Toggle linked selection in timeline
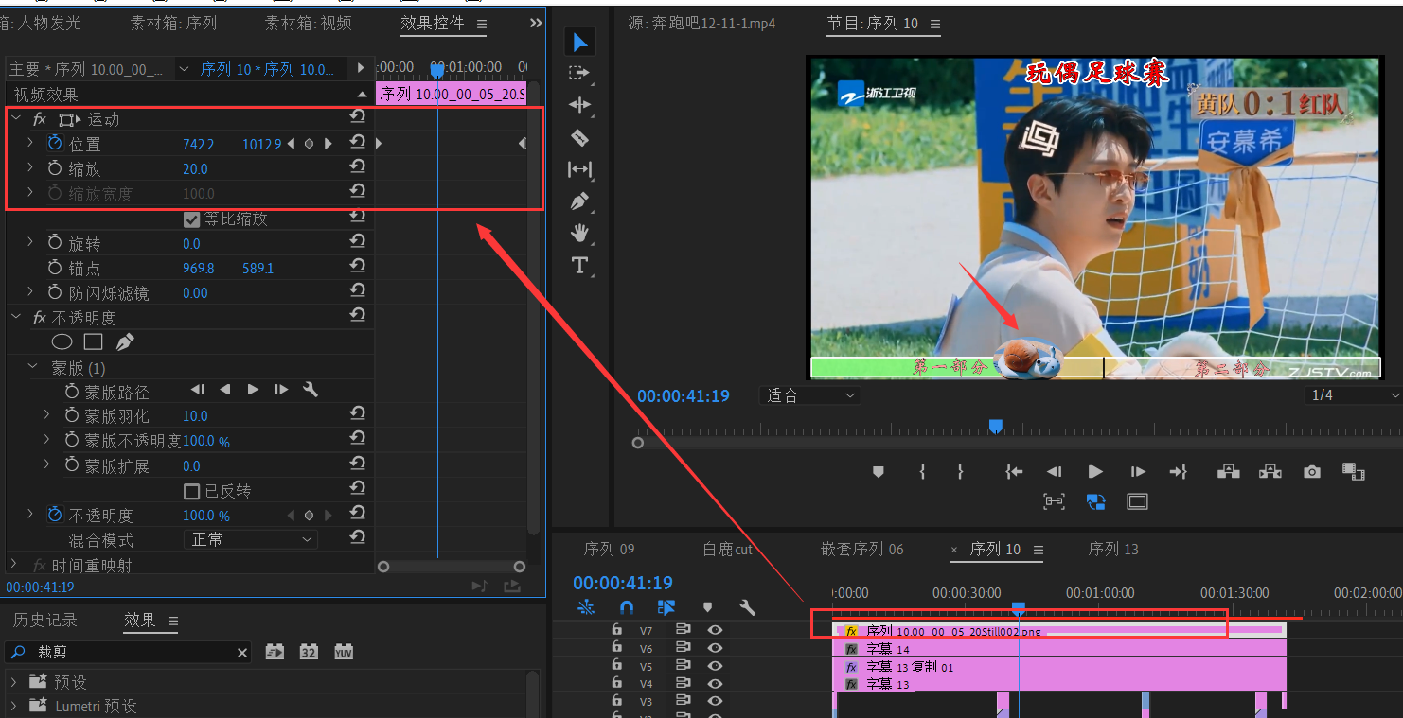Image resolution: width=1403 pixels, height=718 pixels. point(666,607)
